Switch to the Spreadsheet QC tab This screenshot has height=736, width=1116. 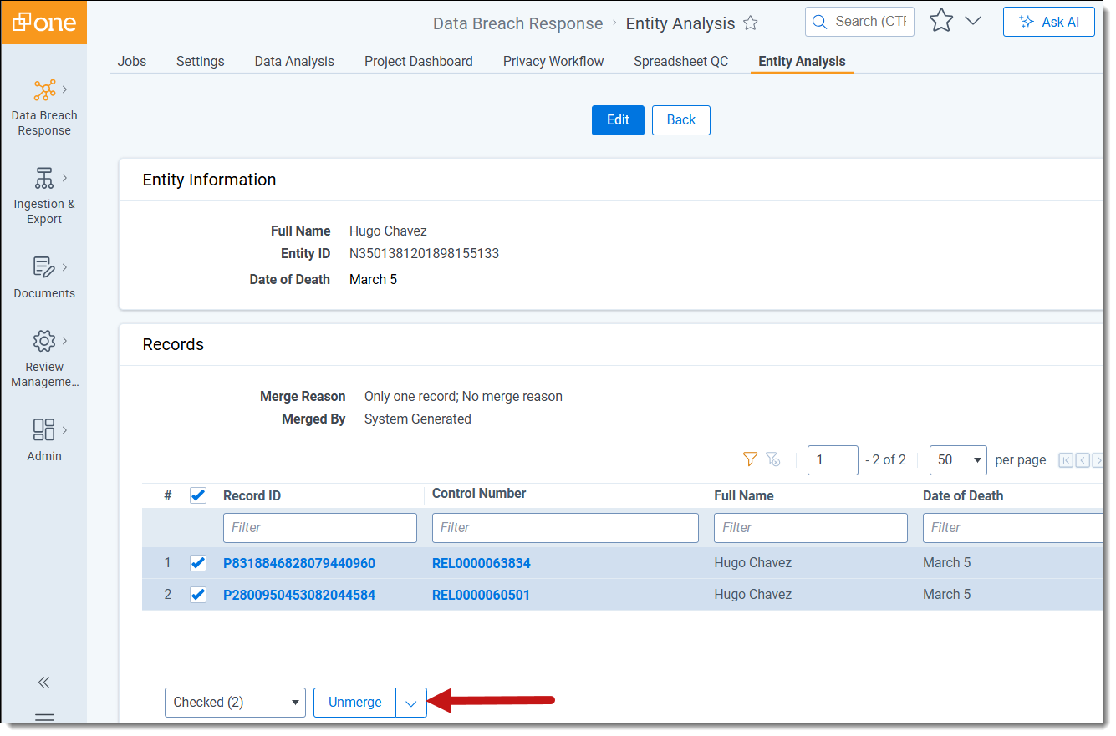pyautogui.click(x=680, y=61)
